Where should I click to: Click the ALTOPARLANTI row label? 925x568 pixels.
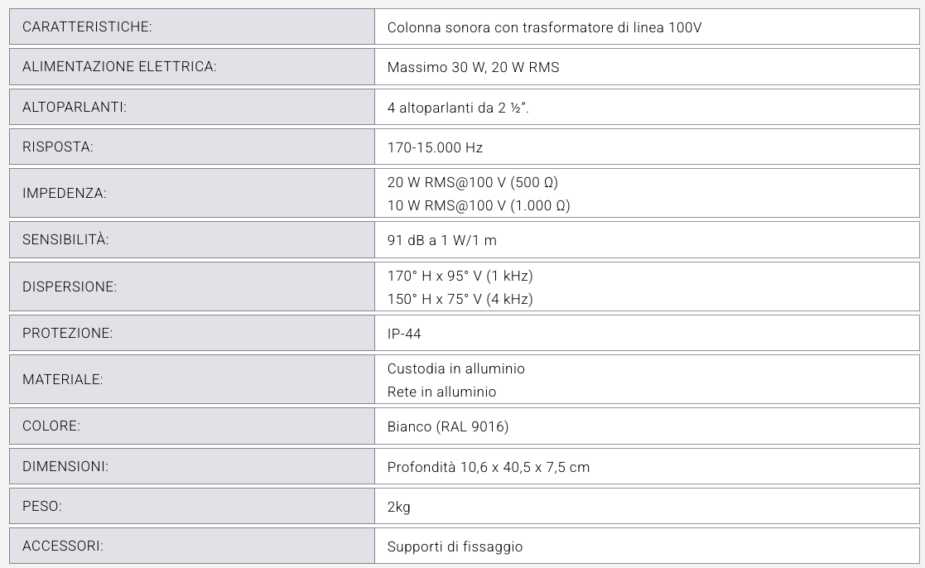pos(75,108)
